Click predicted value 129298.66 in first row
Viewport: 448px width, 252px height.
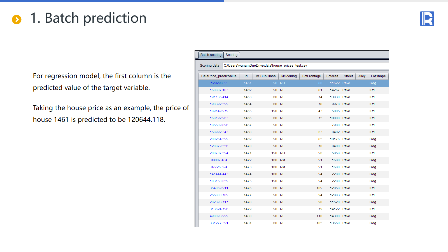[219, 83]
